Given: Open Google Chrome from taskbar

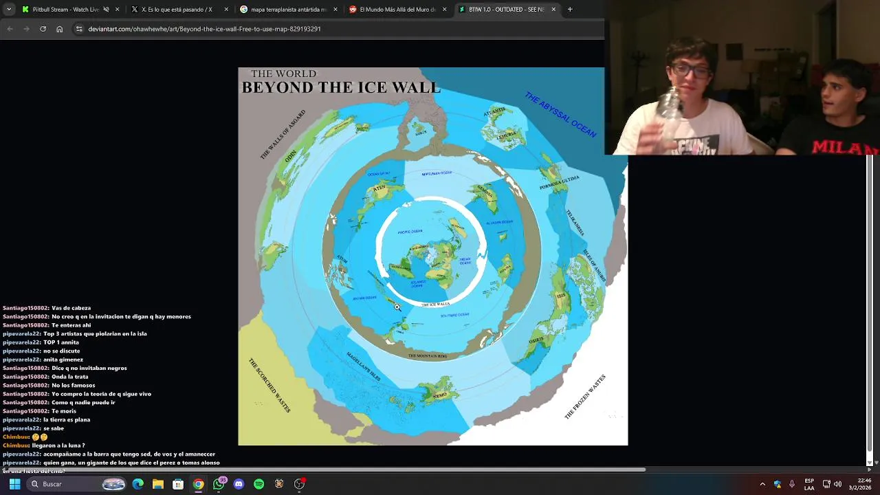Looking at the screenshot, I should 198,484.
